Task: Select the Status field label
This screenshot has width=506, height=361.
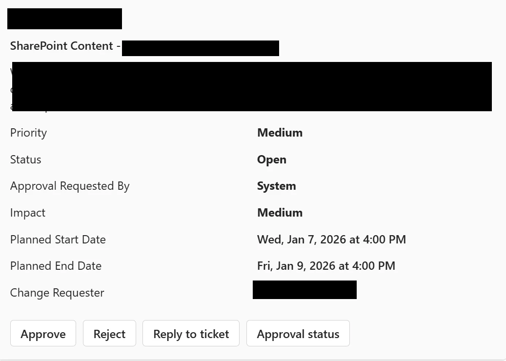Action: (x=25, y=160)
